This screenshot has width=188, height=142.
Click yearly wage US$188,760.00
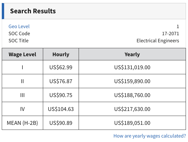tap(132, 95)
